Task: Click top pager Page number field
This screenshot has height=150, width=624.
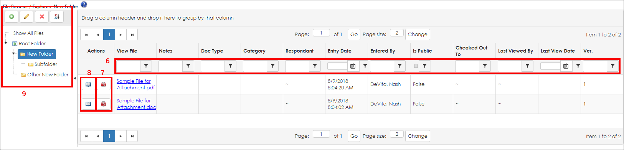Action: (321, 33)
